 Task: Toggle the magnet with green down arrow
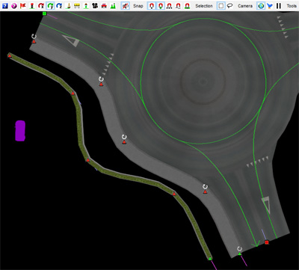click(x=161, y=6)
